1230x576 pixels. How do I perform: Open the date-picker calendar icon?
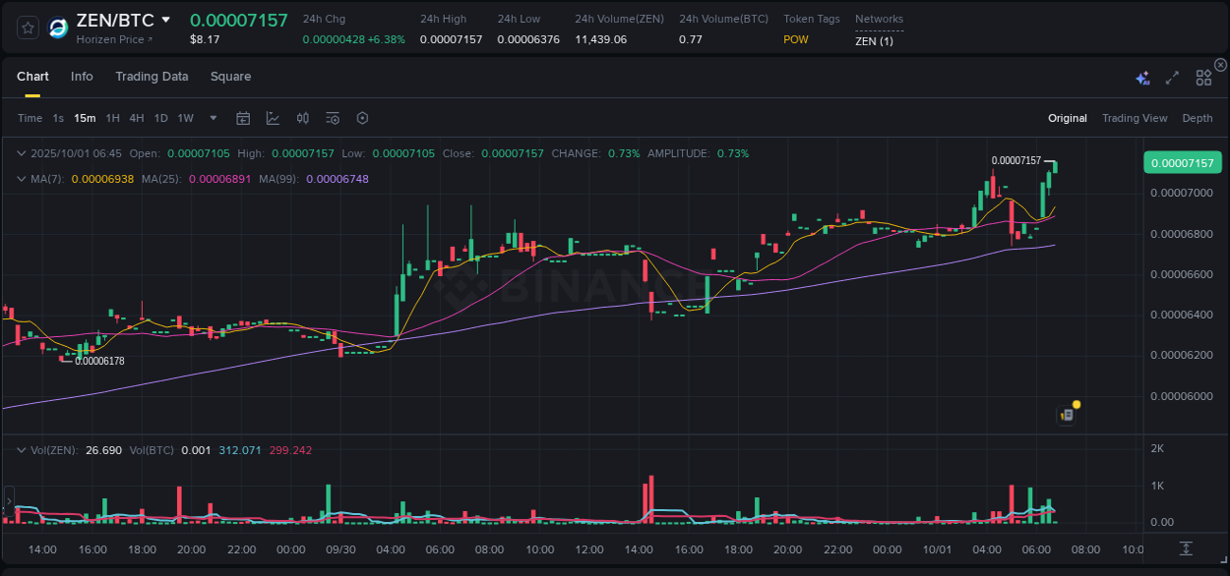click(x=243, y=118)
